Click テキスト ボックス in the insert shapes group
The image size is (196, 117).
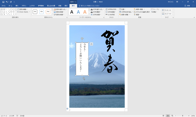click(x=24, y=12)
